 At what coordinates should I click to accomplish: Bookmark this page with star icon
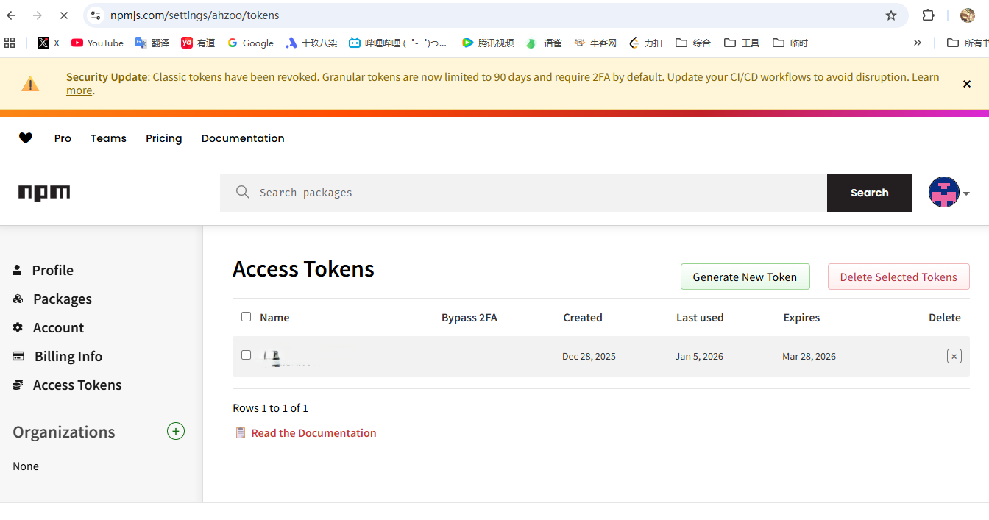(x=891, y=15)
